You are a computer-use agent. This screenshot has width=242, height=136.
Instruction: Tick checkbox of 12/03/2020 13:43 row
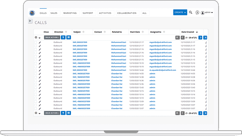point(35,88)
